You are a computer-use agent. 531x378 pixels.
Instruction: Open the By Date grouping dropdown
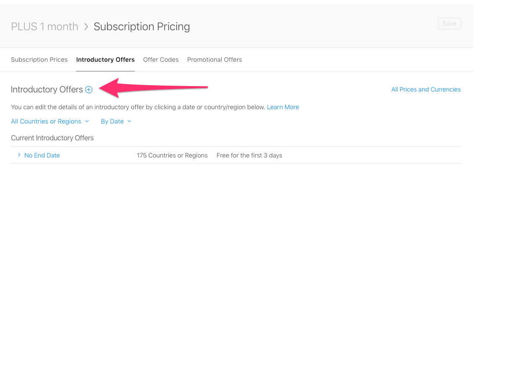point(112,121)
